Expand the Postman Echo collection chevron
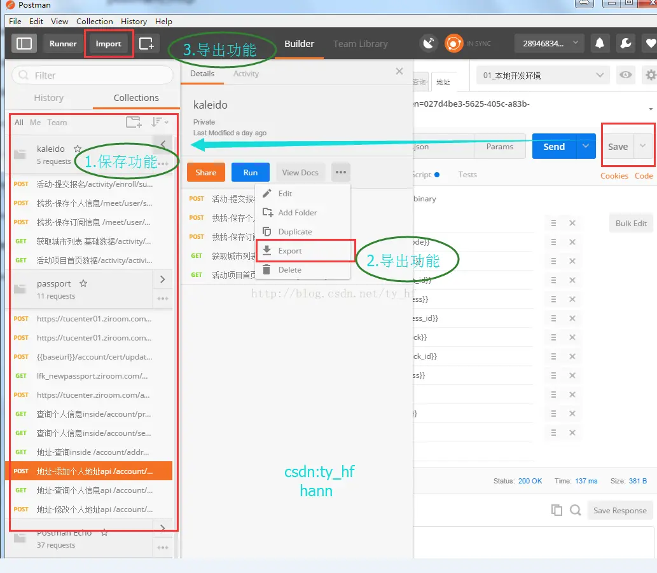Viewport: 657px width, 573px height. pyautogui.click(x=163, y=528)
